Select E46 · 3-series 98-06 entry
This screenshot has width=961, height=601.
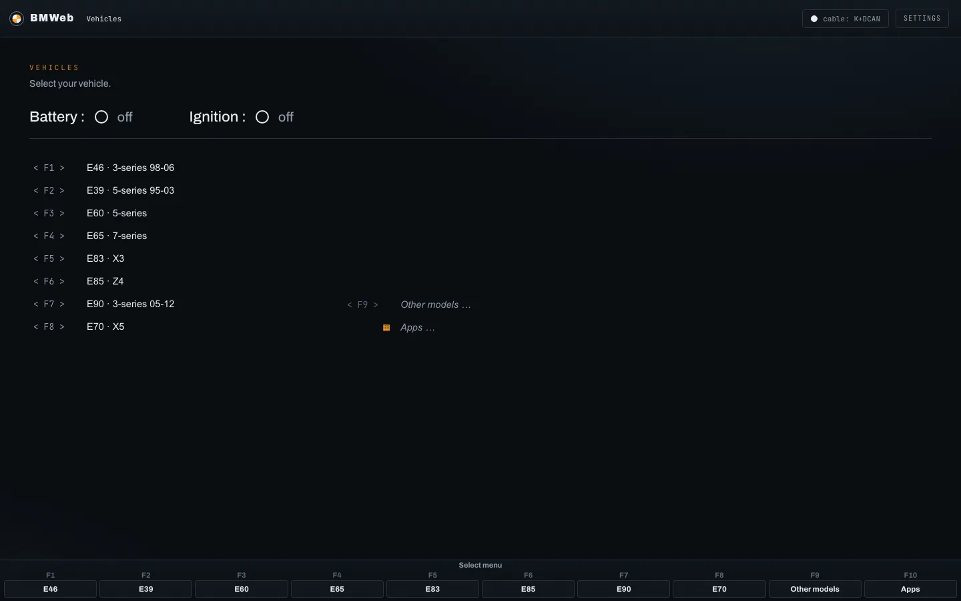coord(131,168)
